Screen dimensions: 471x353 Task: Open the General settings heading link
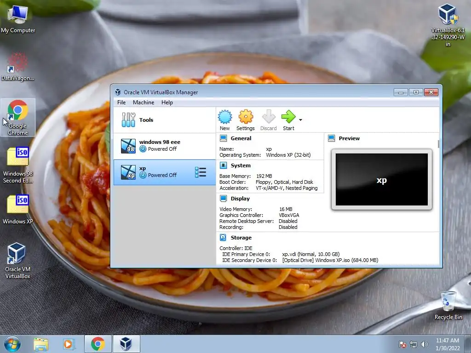[x=241, y=138]
